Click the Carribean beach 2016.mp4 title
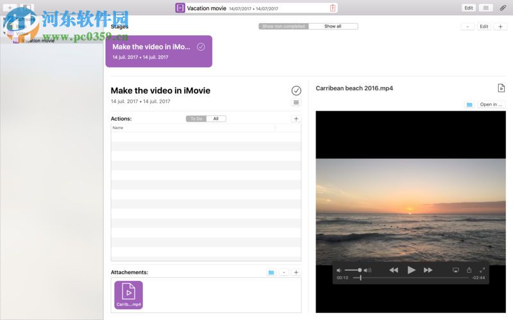The image size is (513, 320). pos(355,88)
